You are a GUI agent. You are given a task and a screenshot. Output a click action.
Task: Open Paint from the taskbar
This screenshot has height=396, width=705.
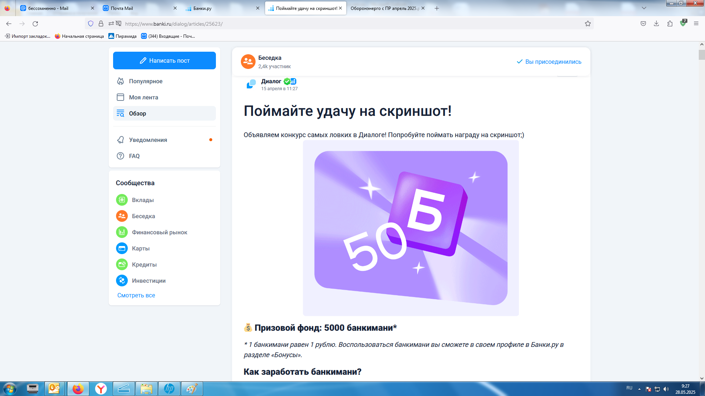[192, 389]
